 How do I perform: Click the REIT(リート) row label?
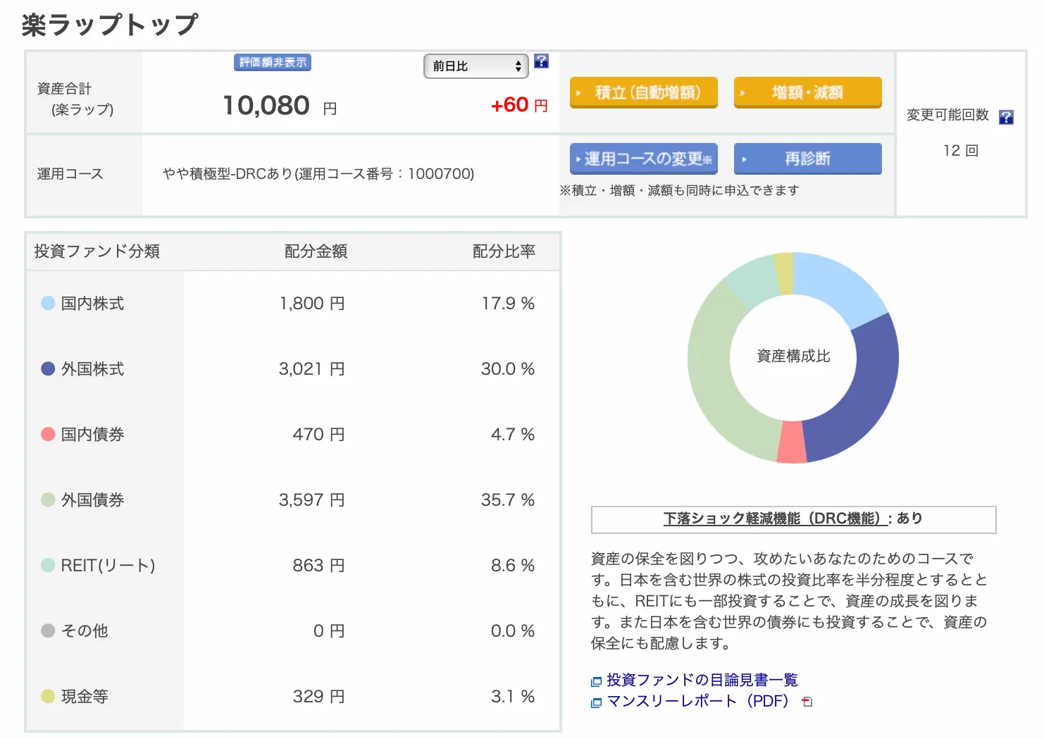coord(108,566)
